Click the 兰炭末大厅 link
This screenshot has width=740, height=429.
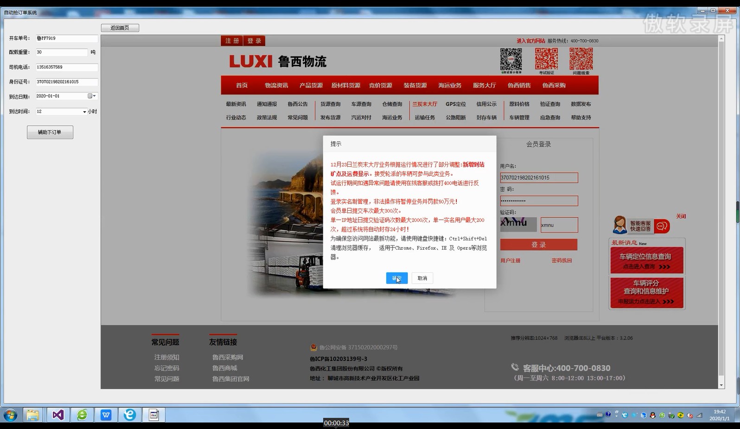point(425,104)
